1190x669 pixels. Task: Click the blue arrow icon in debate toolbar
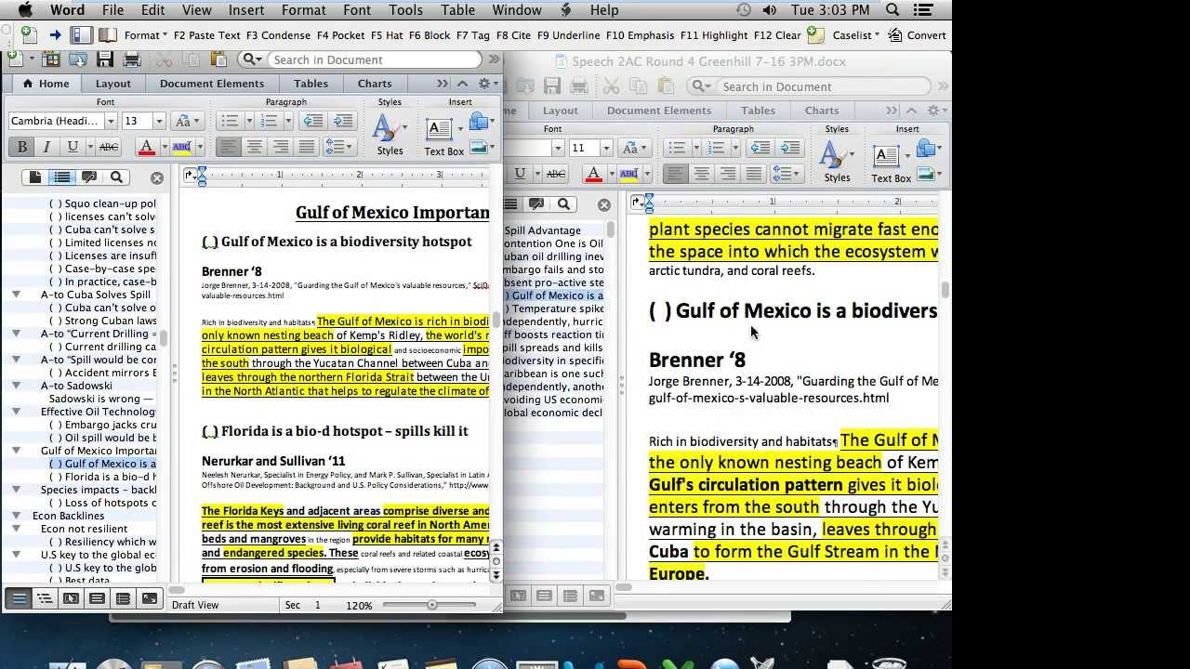tap(55, 35)
